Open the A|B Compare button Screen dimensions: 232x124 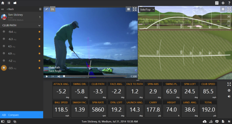[x=22, y=115]
